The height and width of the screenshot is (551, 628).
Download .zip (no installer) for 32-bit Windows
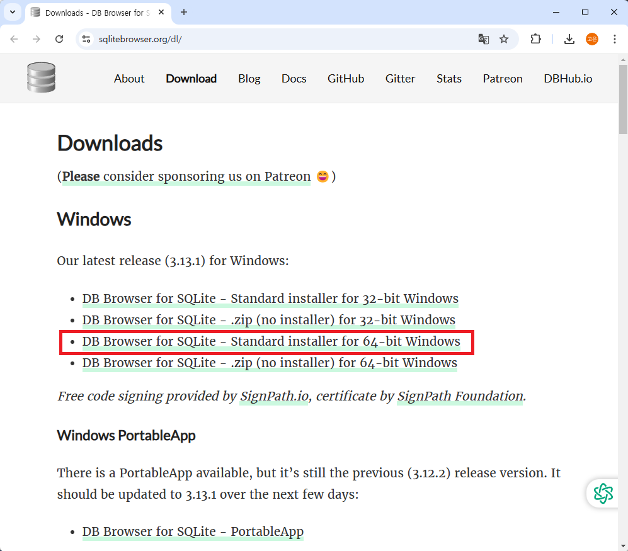pyautogui.click(x=269, y=320)
